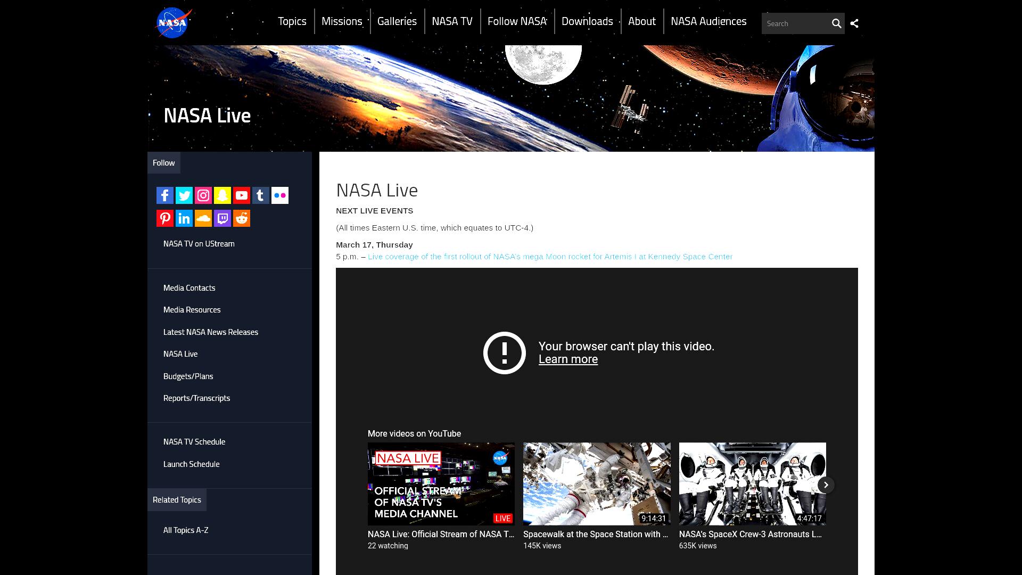1022x575 pixels.
Task: Open the Missions menu
Action: (x=342, y=21)
